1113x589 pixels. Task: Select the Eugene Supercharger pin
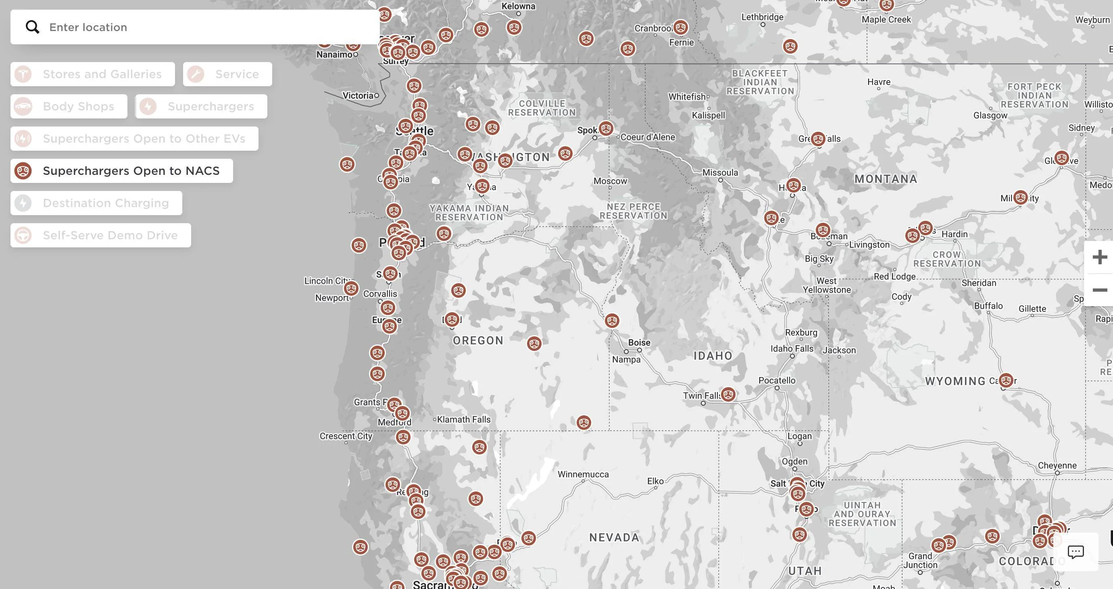389,326
